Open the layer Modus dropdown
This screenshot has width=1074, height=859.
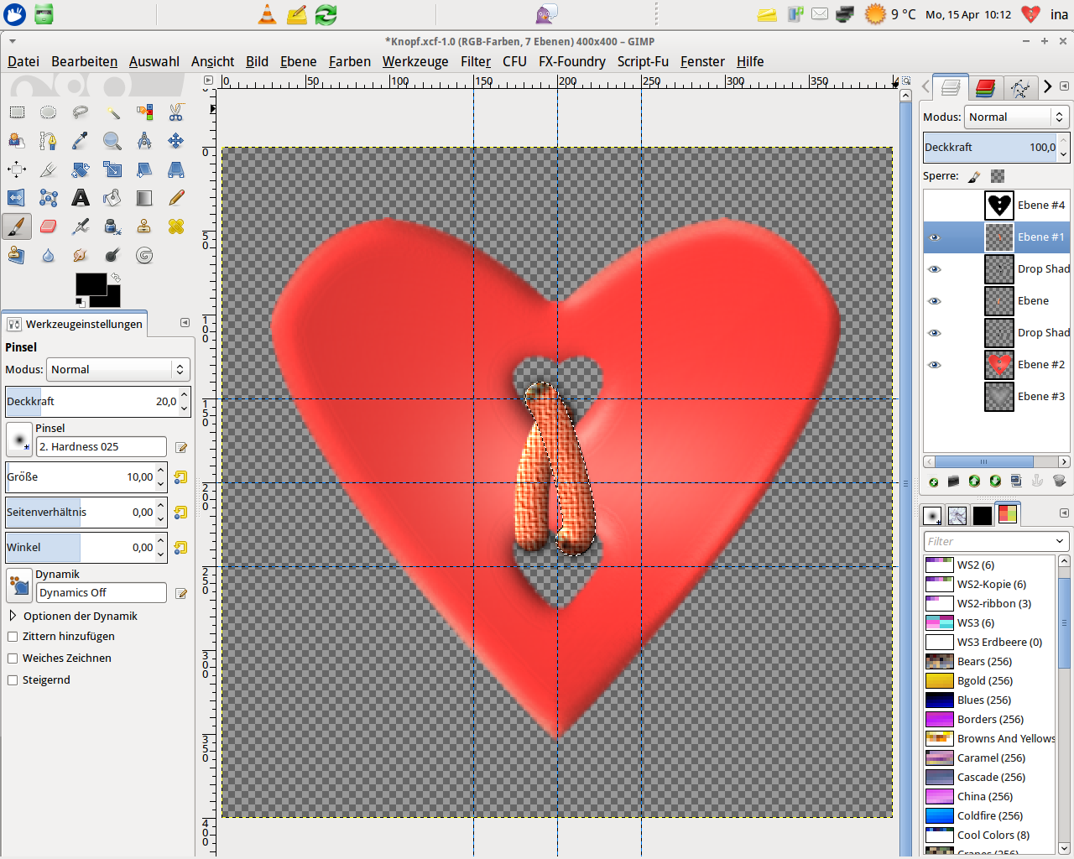(x=1015, y=117)
